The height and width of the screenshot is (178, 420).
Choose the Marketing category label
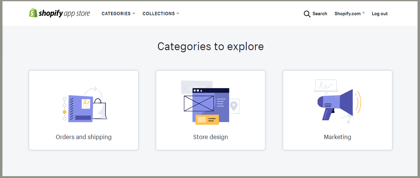tap(337, 137)
